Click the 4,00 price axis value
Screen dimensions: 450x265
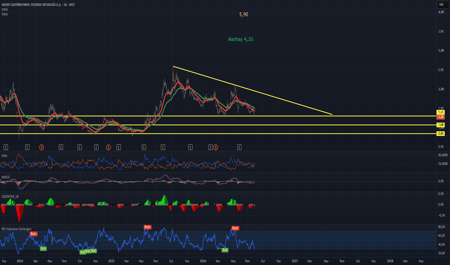[441, 12]
